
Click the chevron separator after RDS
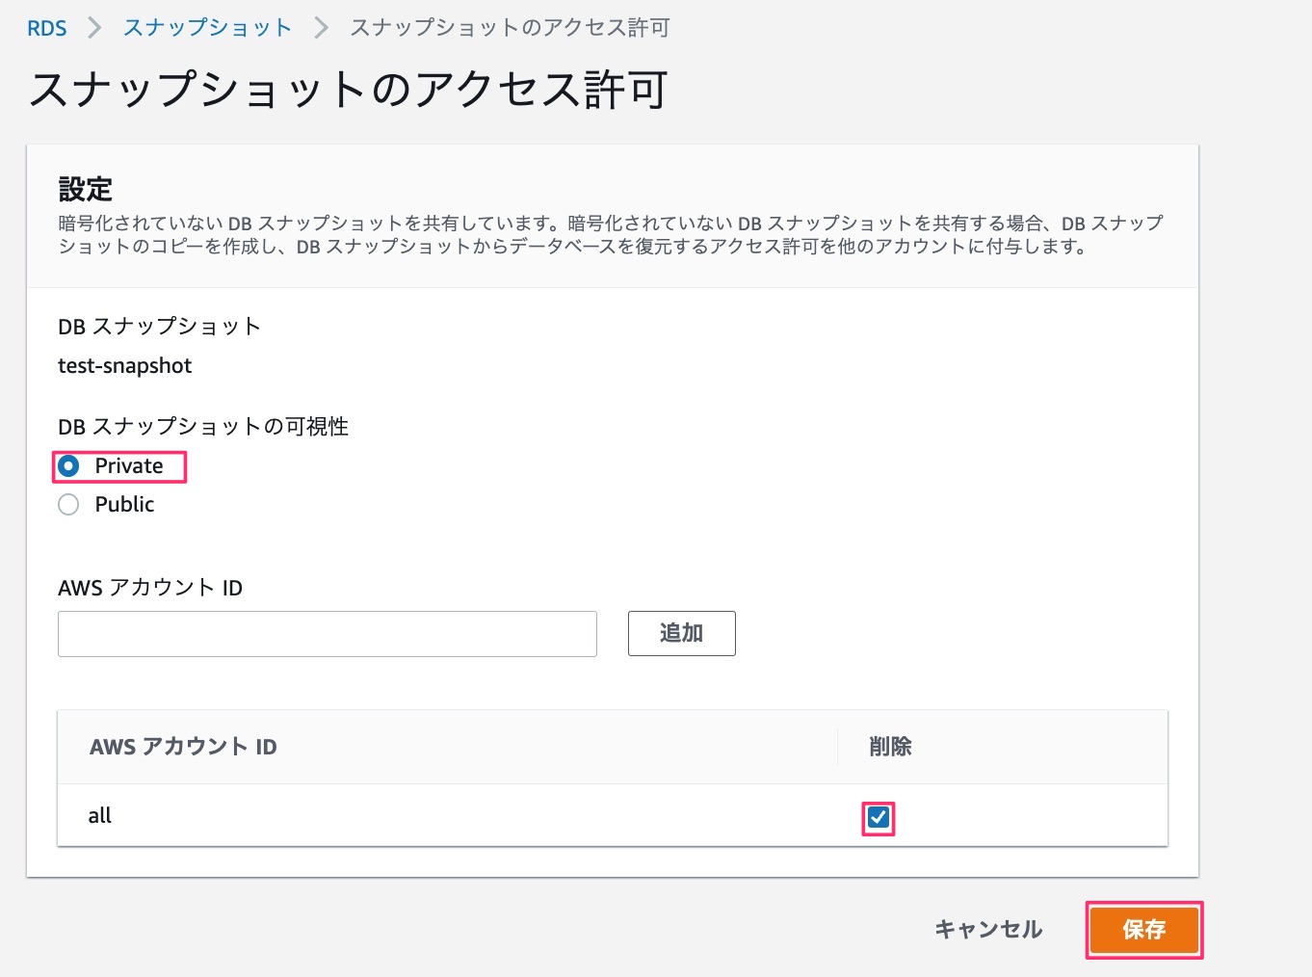pyautogui.click(x=94, y=28)
